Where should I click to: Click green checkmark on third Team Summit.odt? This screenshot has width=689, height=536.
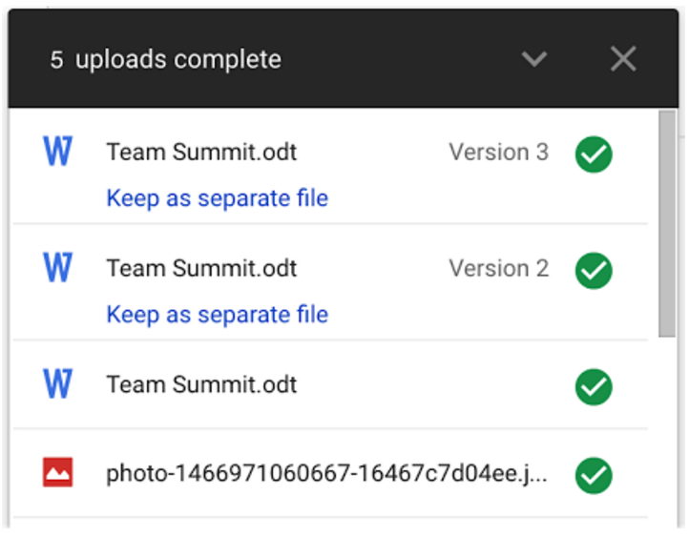(x=594, y=387)
